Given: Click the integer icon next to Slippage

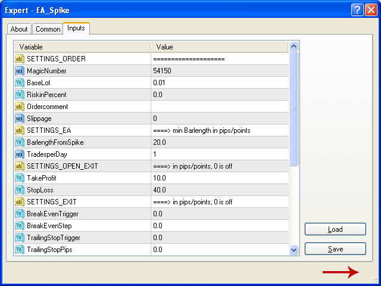Looking at the screenshot, I should click(x=19, y=119).
